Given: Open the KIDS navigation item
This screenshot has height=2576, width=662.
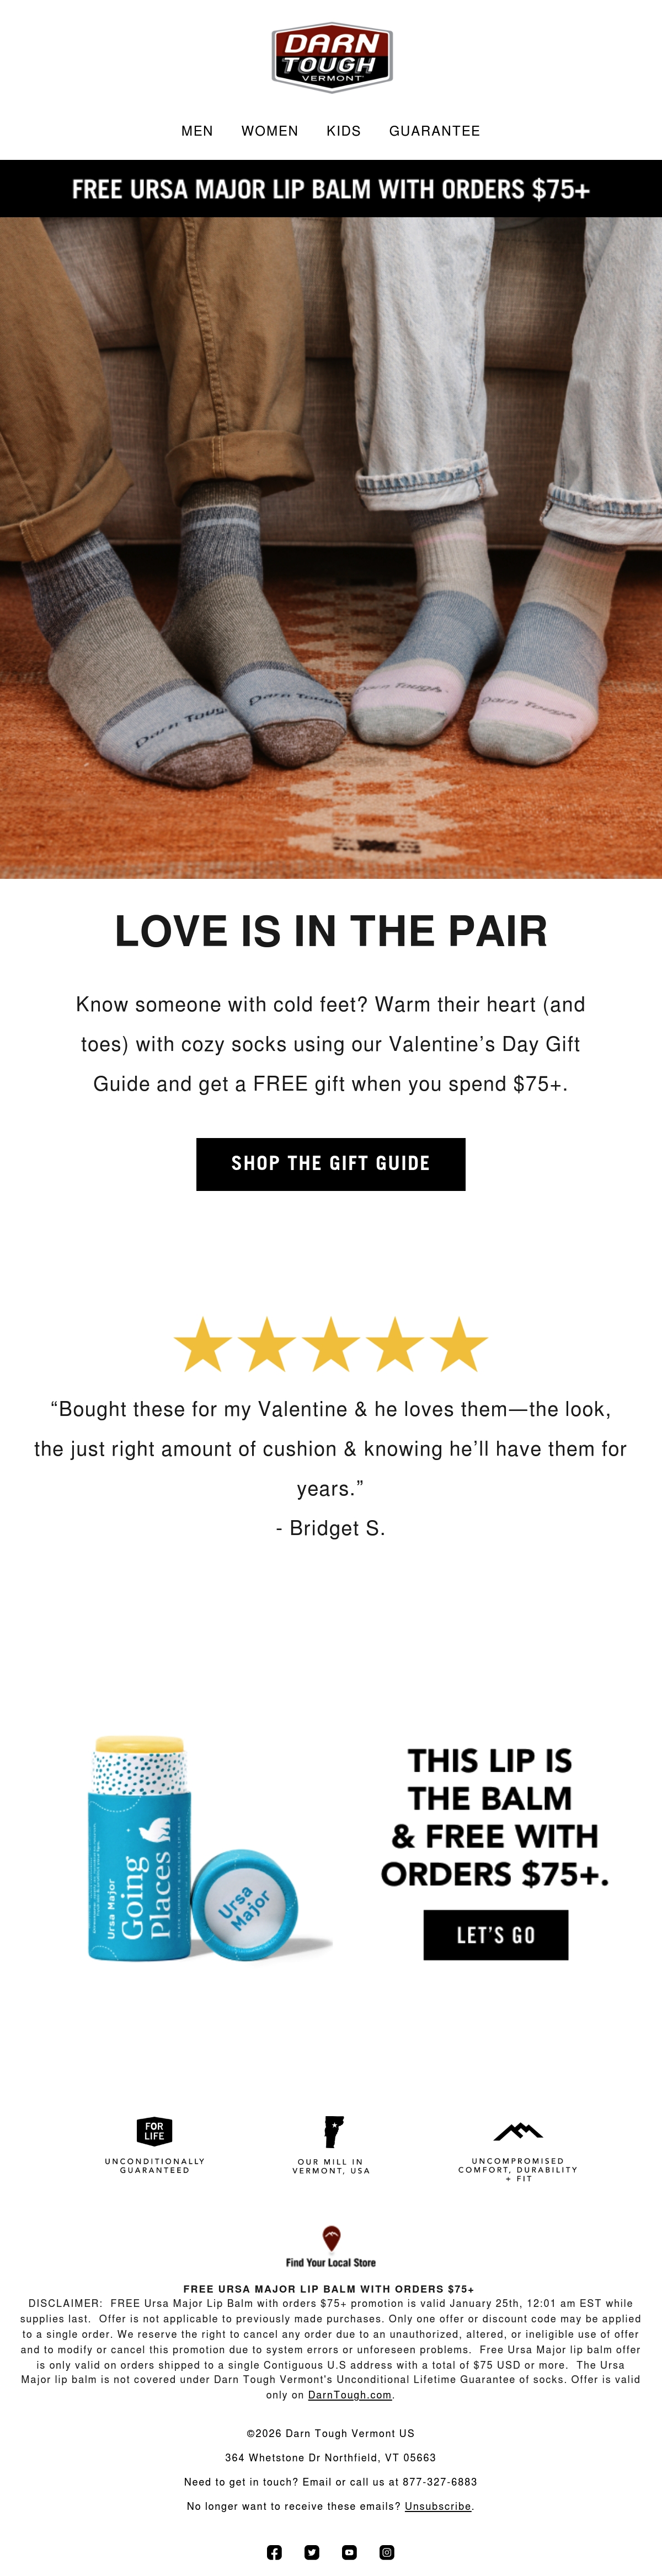Looking at the screenshot, I should point(343,131).
